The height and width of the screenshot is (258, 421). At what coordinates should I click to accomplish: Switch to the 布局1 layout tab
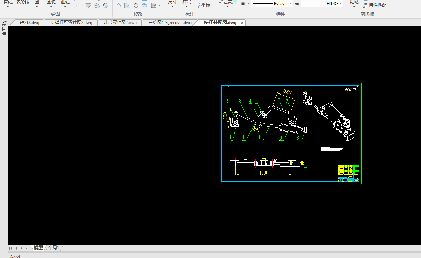pos(54,248)
